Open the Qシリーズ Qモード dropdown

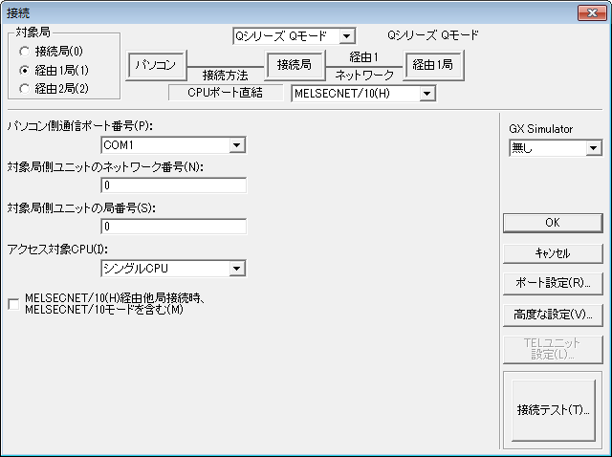click(346, 36)
